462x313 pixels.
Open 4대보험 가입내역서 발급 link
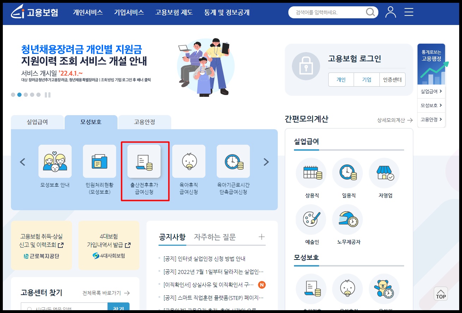click(x=109, y=245)
